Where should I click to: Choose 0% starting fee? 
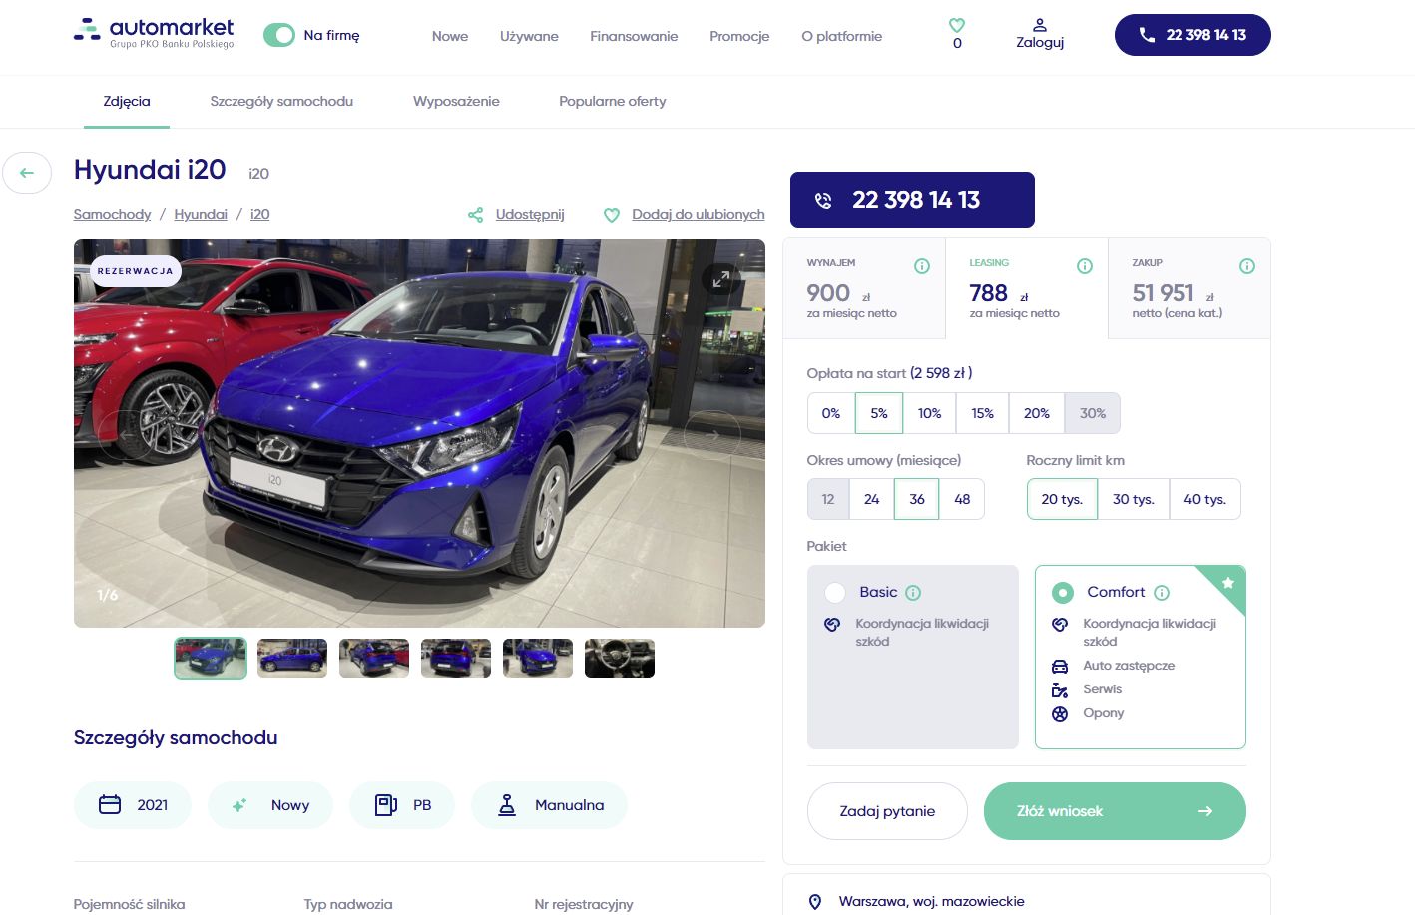[831, 413]
